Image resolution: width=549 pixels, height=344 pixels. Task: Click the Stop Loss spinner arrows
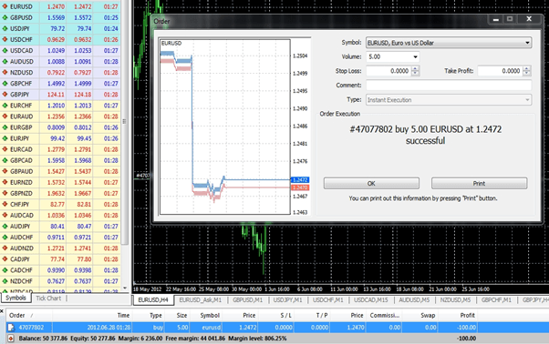[x=415, y=71]
